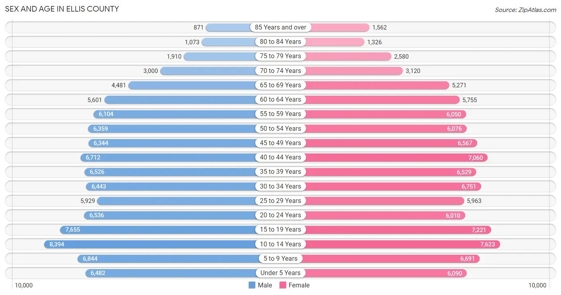This screenshot has height=295, width=561.
Task: Click the 80 to 84 Years female bar
Action: tap(334, 42)
